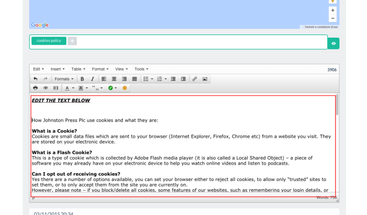Zoom in on the Google map
Image resolution: width=367 pixels, height=215 pixels.
pyautogui.click(x=333, y=10)
